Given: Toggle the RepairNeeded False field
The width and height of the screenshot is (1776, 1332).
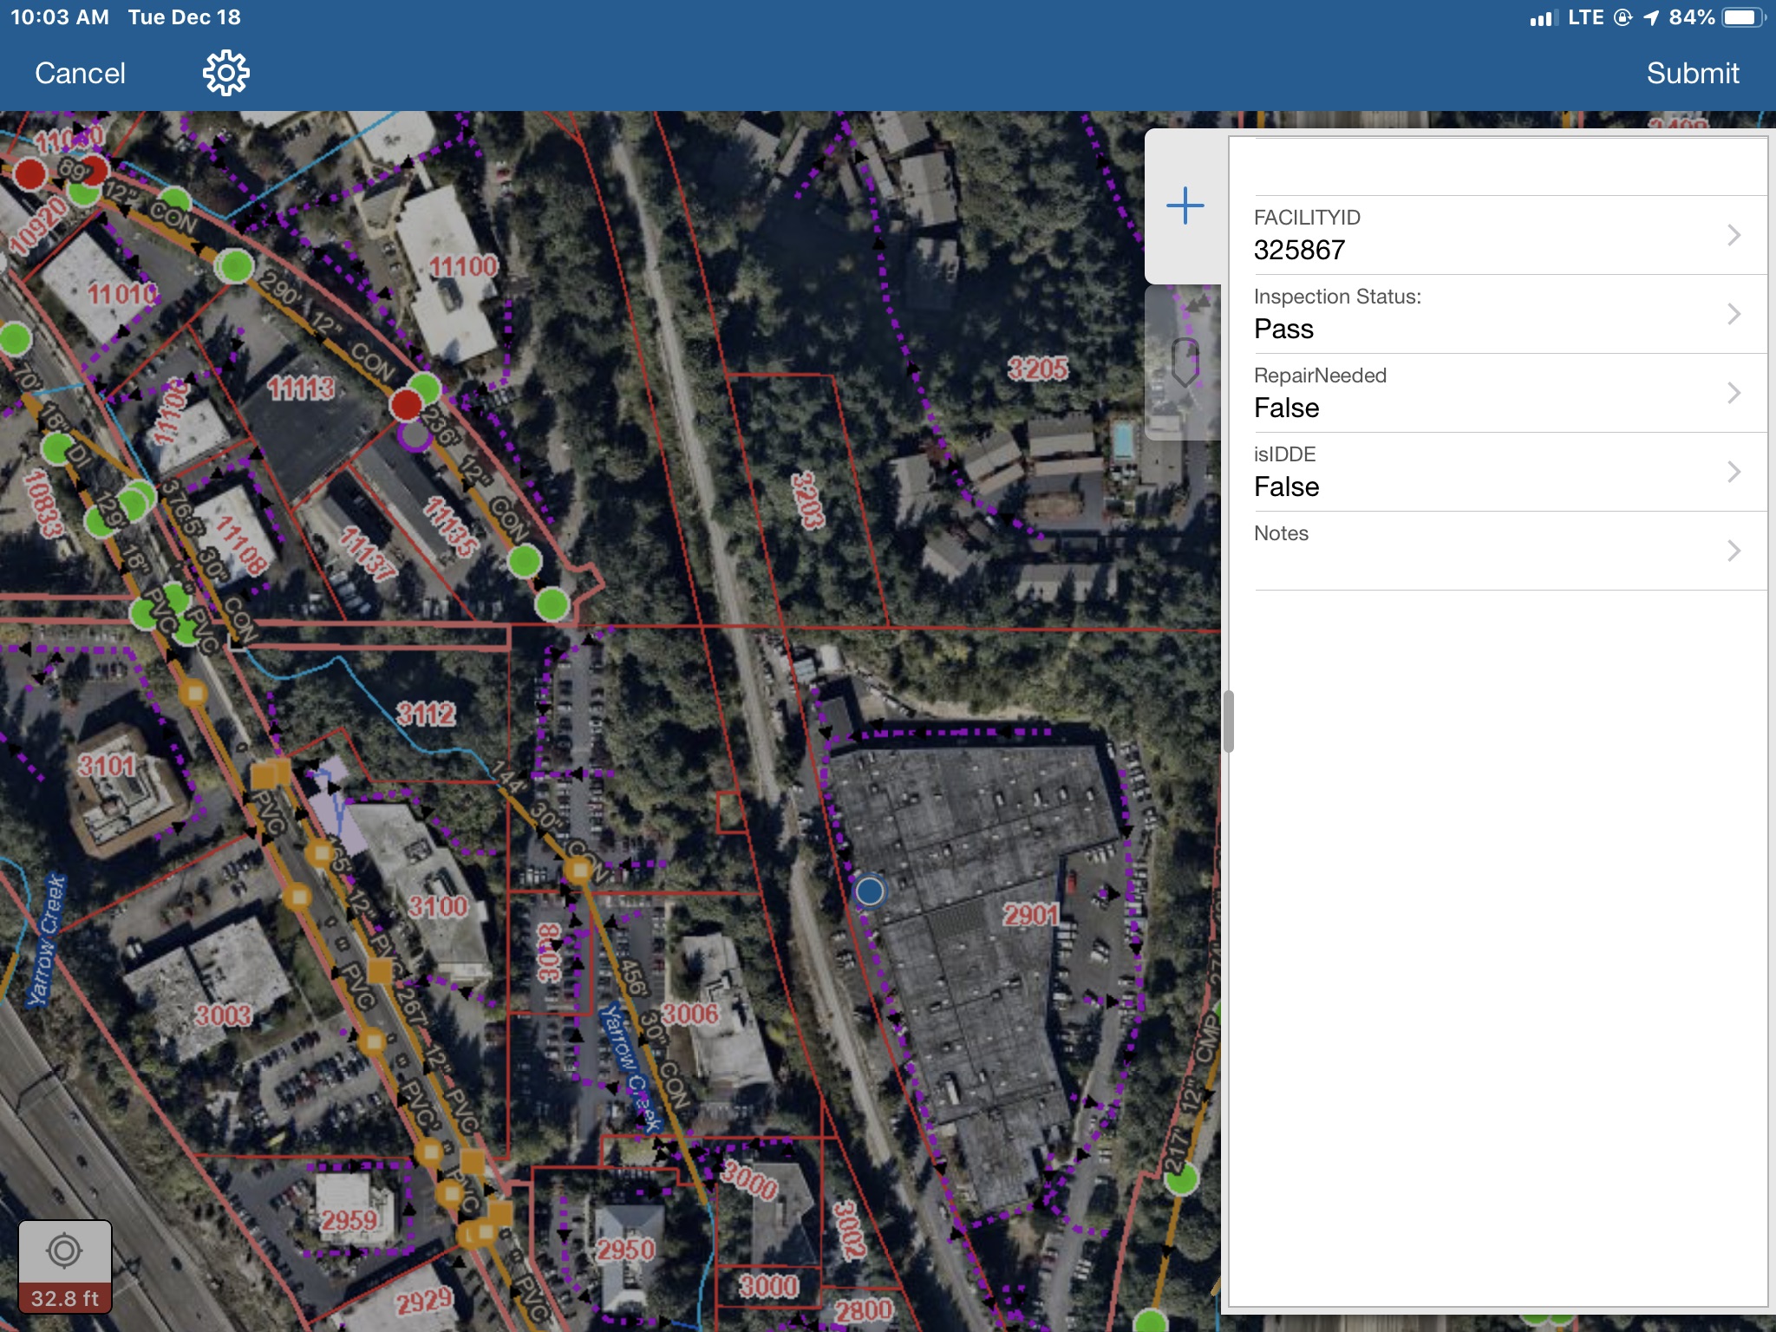Looking at the screenshot, I should [x=1287, y=408].
